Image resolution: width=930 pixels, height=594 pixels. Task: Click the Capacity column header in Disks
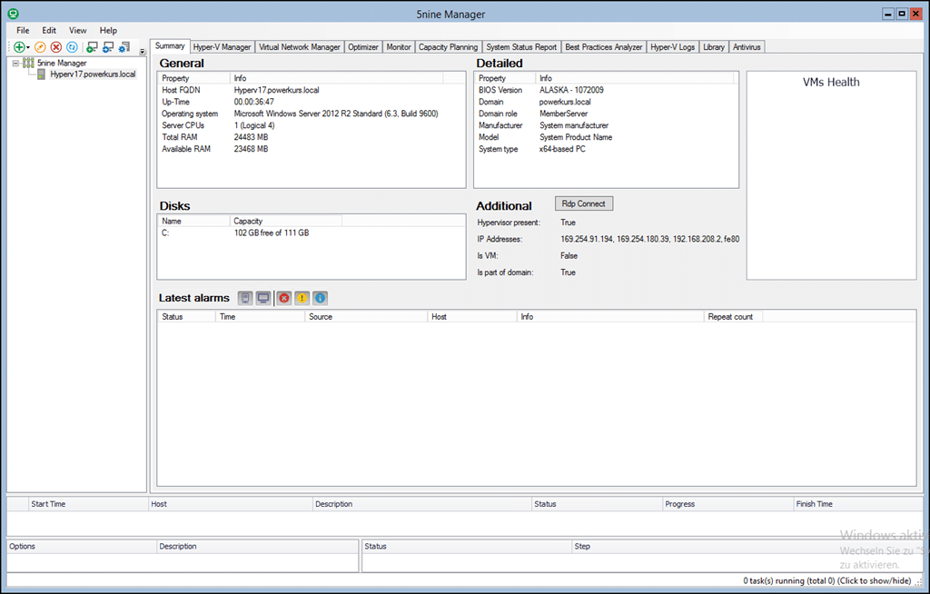(286, 221)
